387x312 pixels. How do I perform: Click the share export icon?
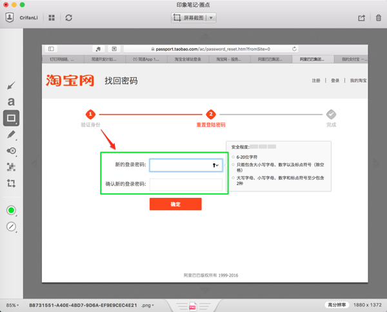pos(362,18)
